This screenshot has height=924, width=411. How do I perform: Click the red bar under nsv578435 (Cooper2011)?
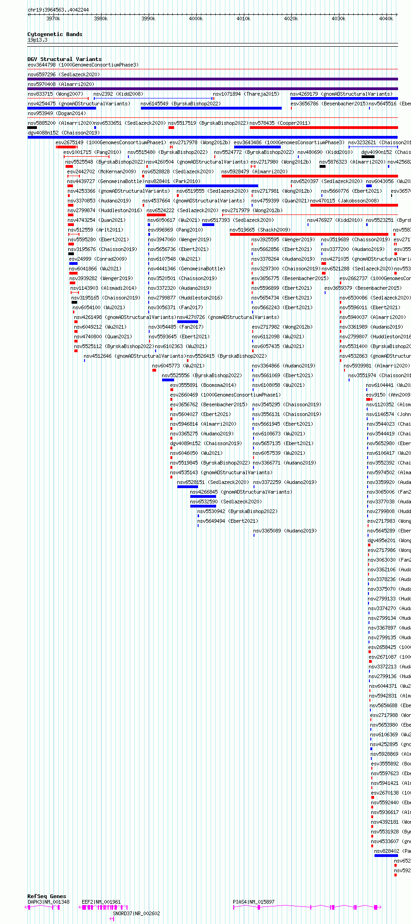324,128
